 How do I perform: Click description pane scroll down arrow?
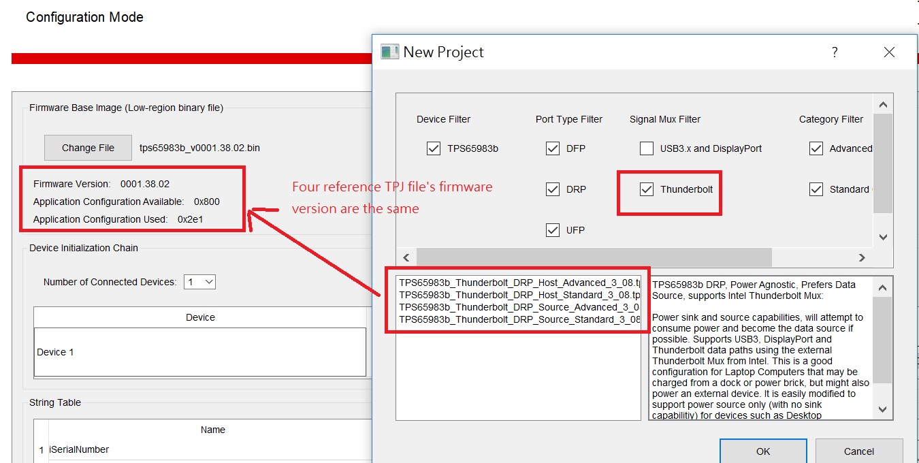[x=882, y=409]
